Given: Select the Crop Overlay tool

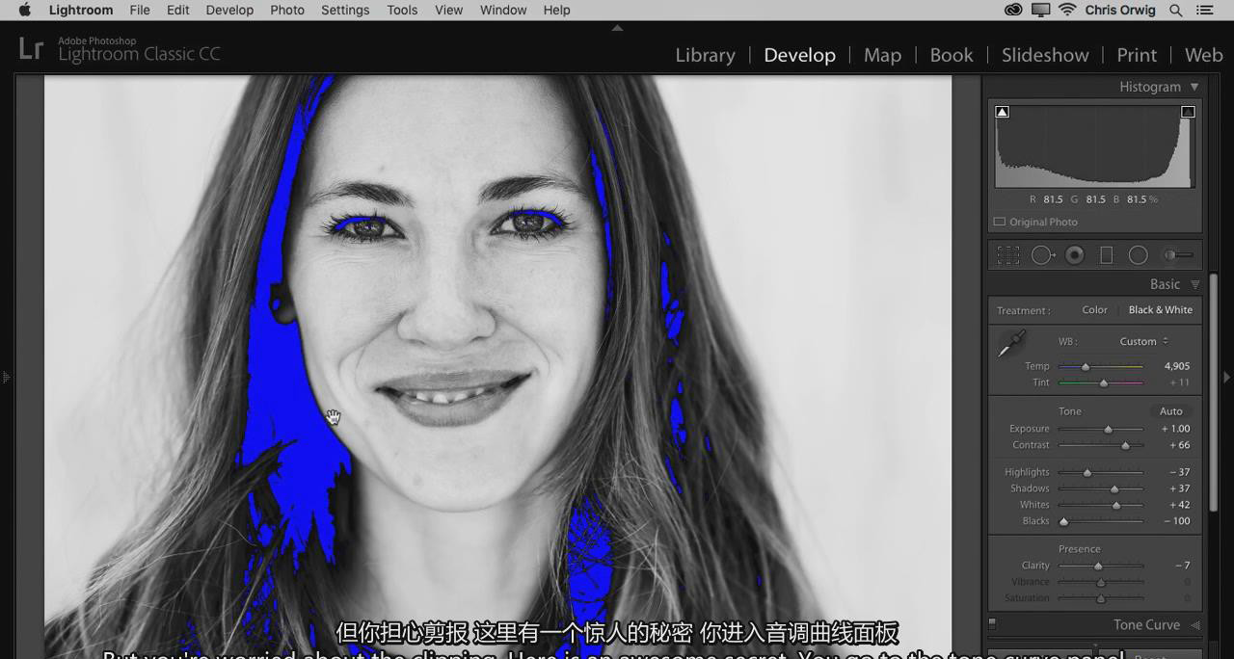Looking at the screenshot, I should 1008,255.
